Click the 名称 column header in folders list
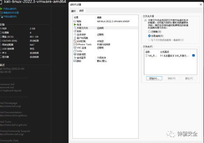This screenshot has width=204, height=143. click(148, 52)
